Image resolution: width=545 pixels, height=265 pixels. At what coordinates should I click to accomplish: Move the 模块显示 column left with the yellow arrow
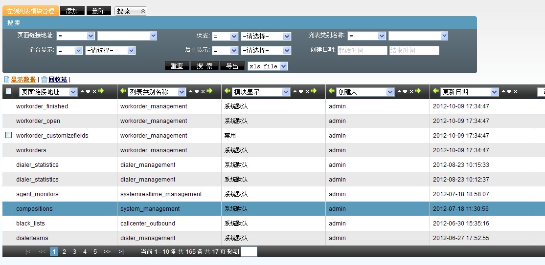click(x=227, y=91)
